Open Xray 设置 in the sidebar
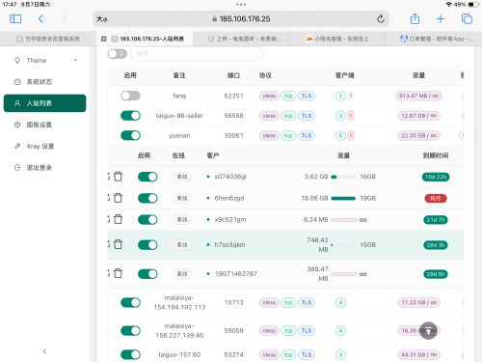The width and height of the screenshot is (482, 362). [44, 146]
